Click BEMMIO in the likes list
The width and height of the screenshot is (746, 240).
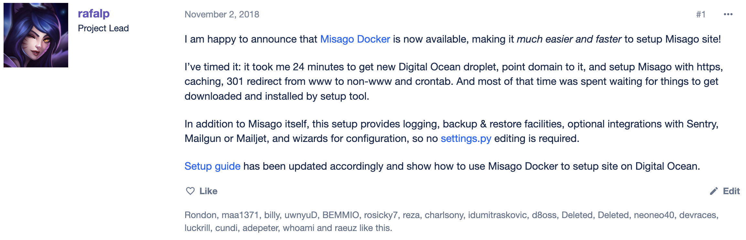click(340, 215)
